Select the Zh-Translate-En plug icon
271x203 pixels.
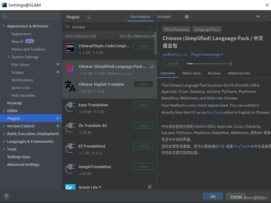70,127
